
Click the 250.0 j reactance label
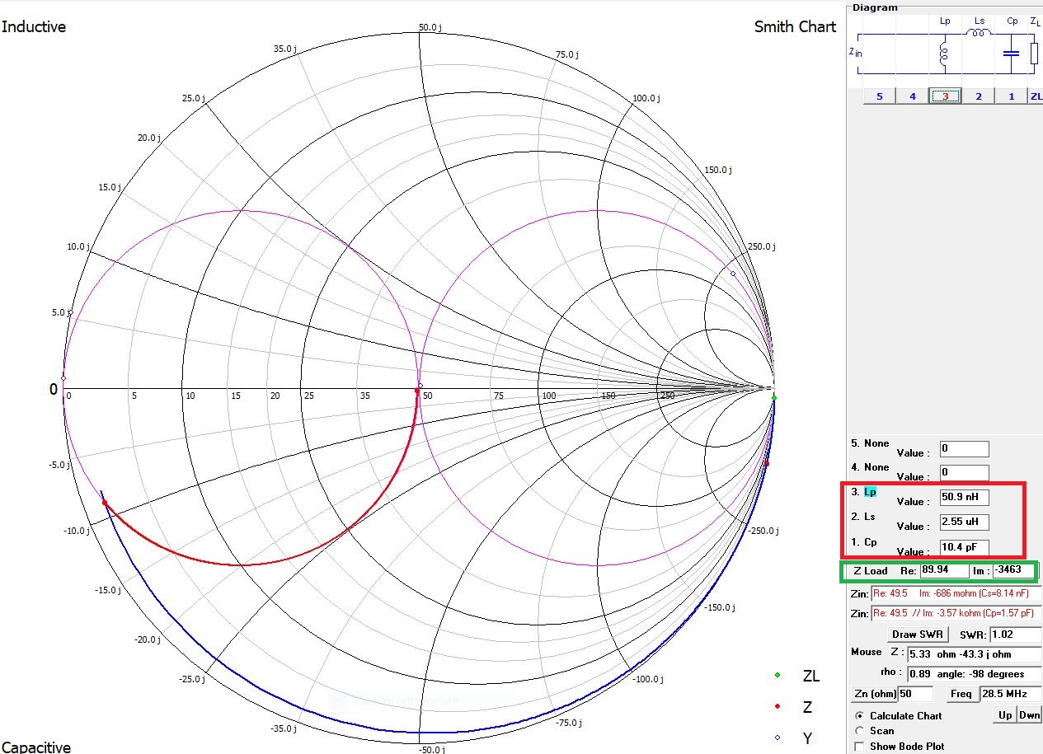point(760,246)
